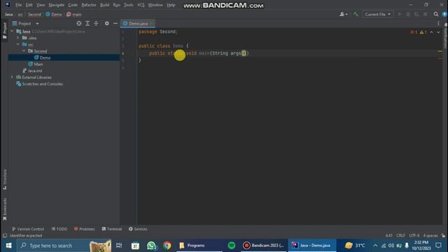Open the View menu

pyautogui.click(x=41, y=5)
